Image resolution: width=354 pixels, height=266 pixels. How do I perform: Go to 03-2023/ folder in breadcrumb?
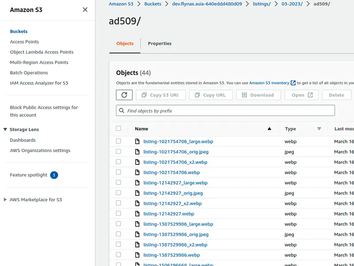pyautogui.click(x=292, y=4)
